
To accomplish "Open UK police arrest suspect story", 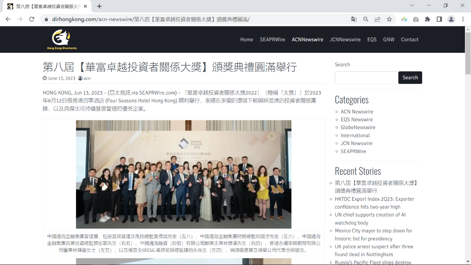I will coord(374,250).
